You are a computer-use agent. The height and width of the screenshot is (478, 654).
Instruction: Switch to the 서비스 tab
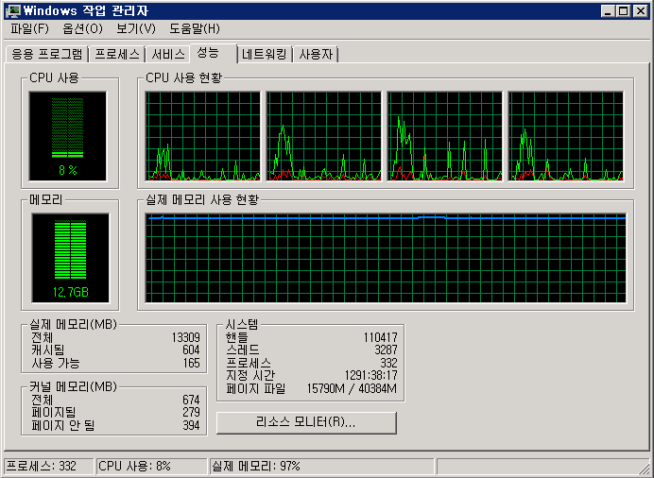click(x=168, y=54)
